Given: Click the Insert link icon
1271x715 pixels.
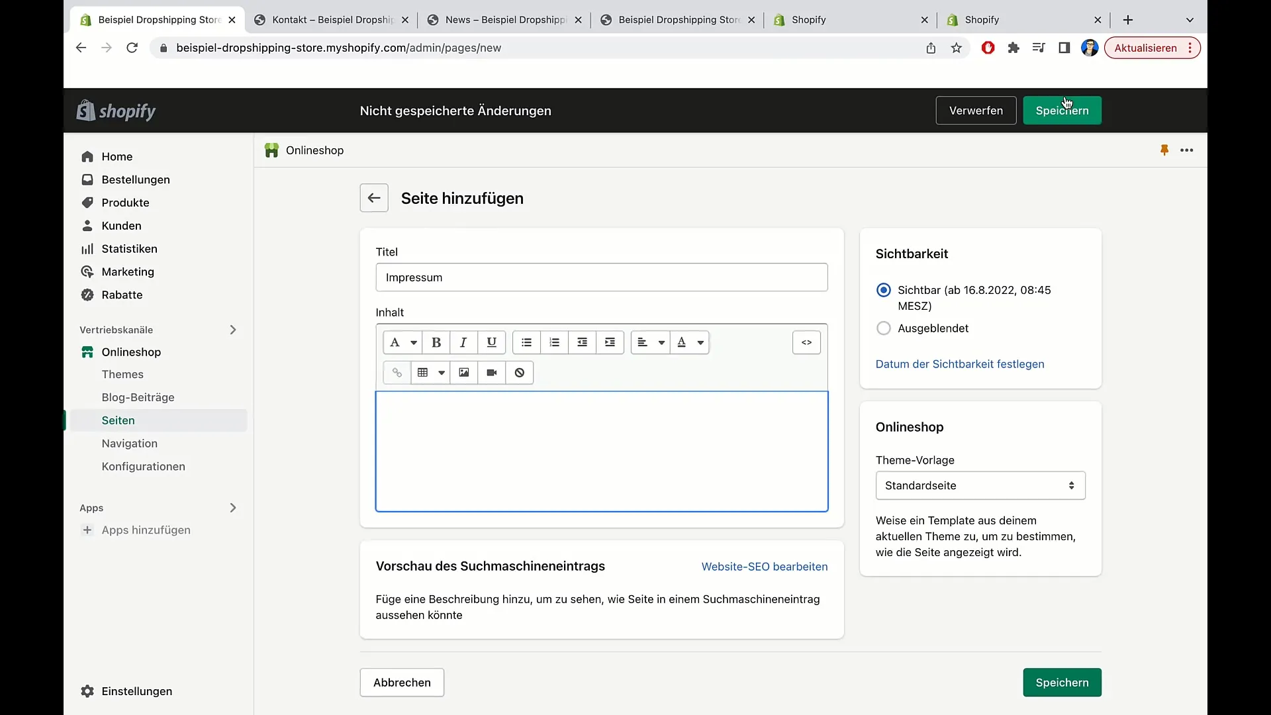Looking at the screenshot, I should coord(397,372).
